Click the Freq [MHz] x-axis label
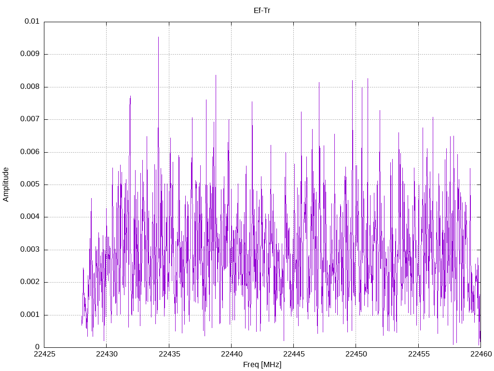 coord(262,365)
